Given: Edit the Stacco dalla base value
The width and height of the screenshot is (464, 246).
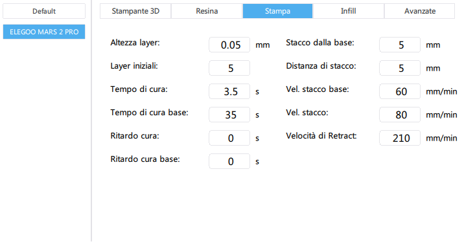Looking at the screenshot, I should [x=400, y=45].
